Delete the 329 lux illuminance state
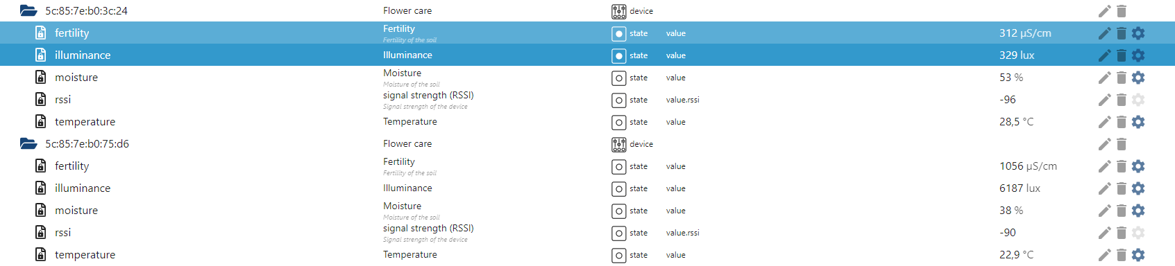This screenshot has height=266, width=1175. coord(1122,55)
